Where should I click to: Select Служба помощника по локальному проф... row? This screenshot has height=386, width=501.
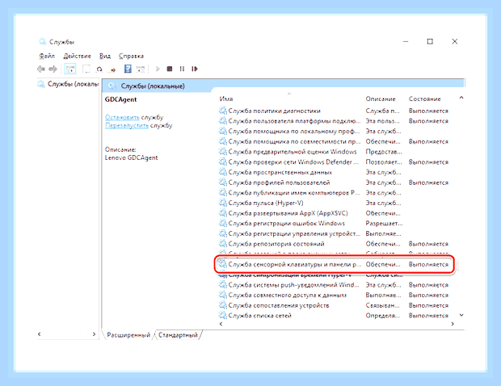pyautogui.click(x=334, y=131)
